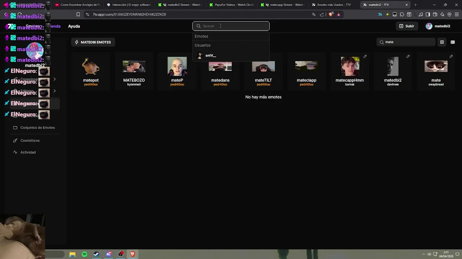Open Conjuntos de Emotes in sidebar
This screenshot has height=259, width=462.
click(x=34, y=128)
